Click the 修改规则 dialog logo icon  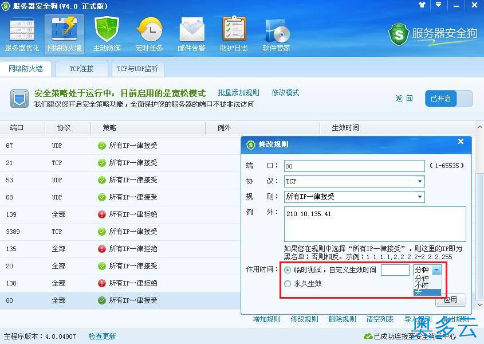pos(251,144)
